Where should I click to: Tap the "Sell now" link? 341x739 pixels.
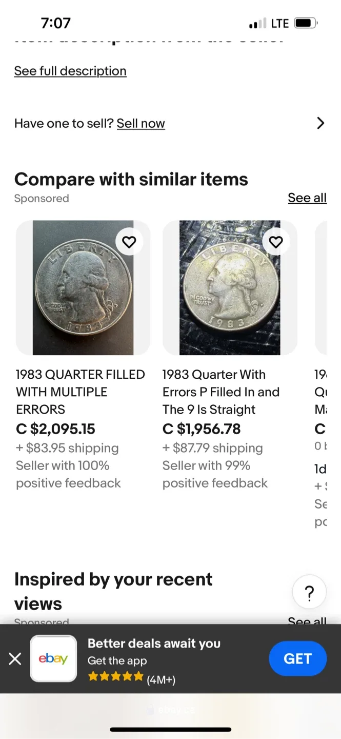coord(141,123)
